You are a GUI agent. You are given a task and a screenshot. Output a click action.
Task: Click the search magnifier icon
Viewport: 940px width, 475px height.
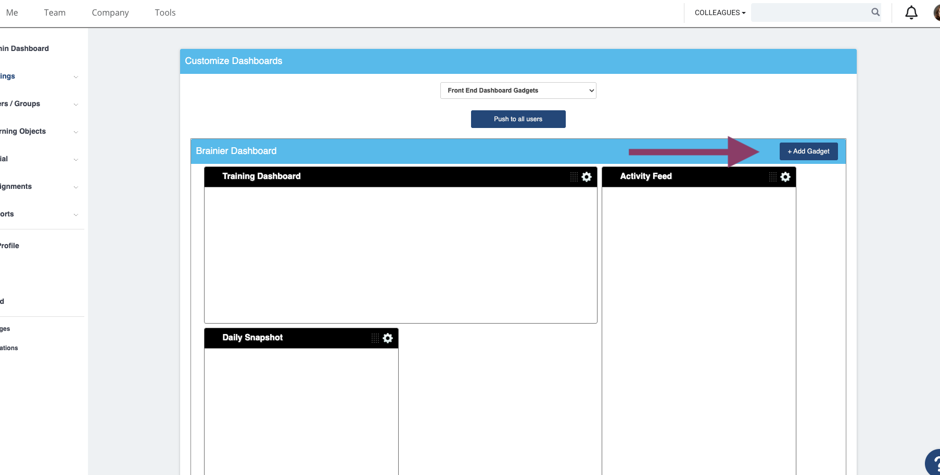pyautogui.click(x=875, y=12)
